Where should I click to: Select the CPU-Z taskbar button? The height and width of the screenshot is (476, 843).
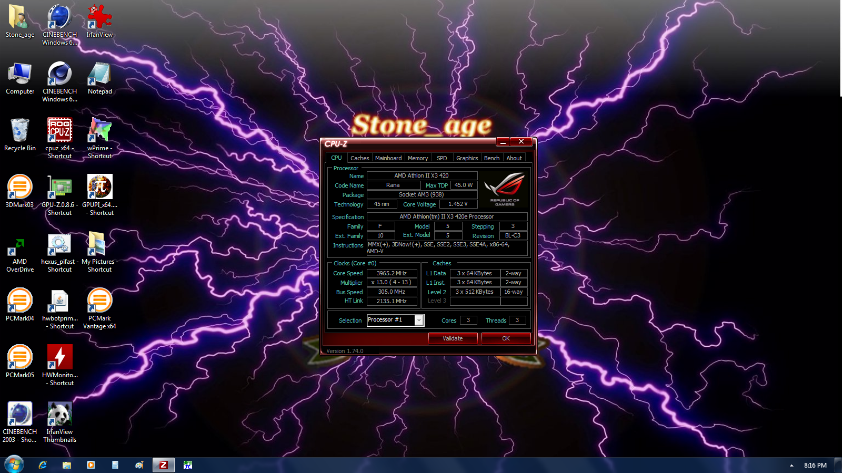pos(164,465)
